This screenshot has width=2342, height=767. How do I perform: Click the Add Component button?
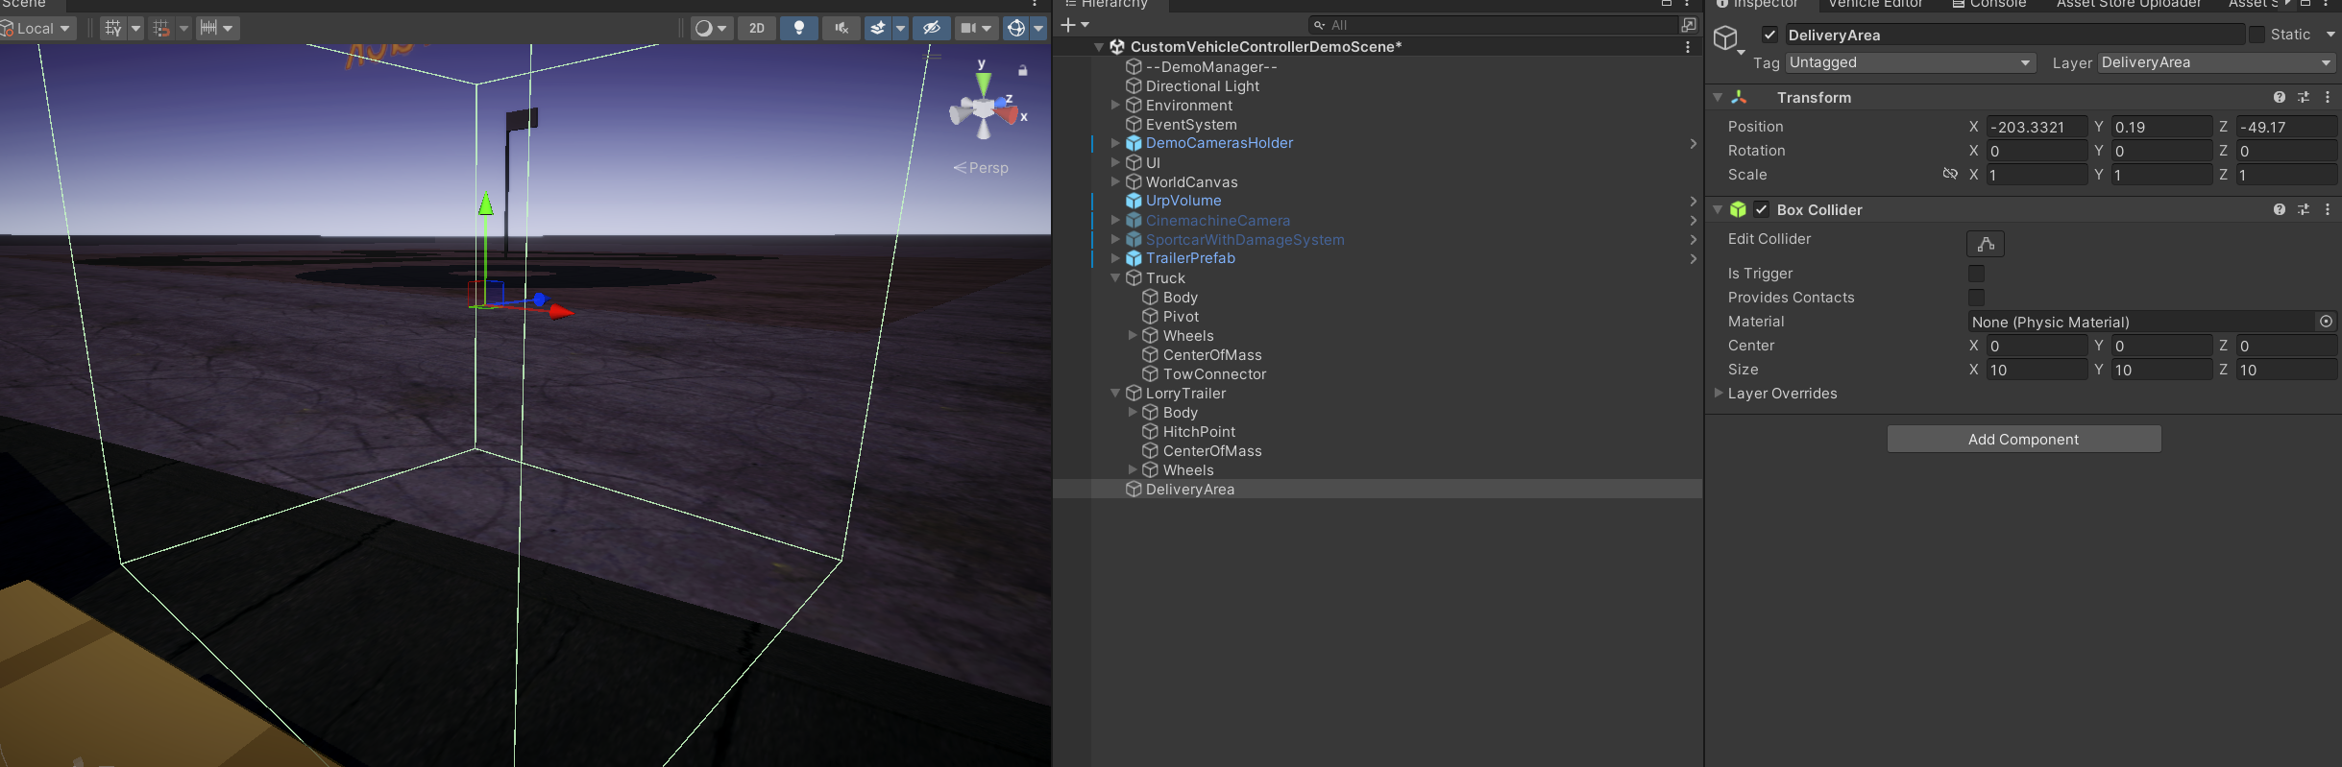point(2023,439)
